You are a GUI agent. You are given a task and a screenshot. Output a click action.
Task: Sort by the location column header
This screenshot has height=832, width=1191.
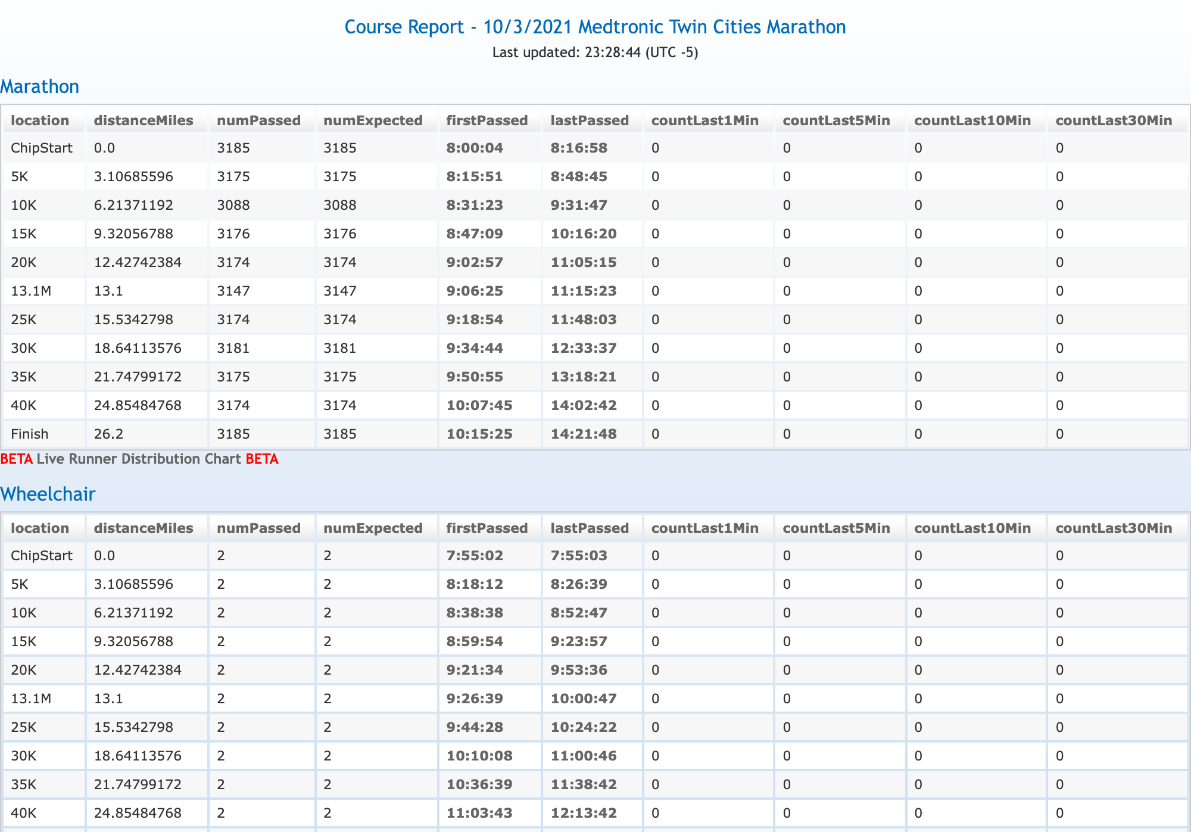click(x=39, y=120)
